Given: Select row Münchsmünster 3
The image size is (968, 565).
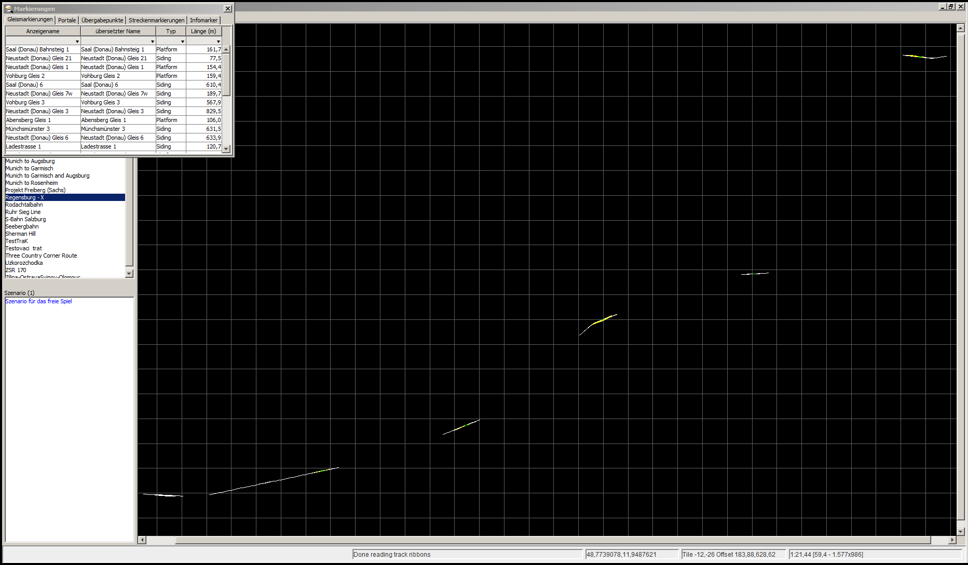Looking at the screenshot, I should [114, 129].
